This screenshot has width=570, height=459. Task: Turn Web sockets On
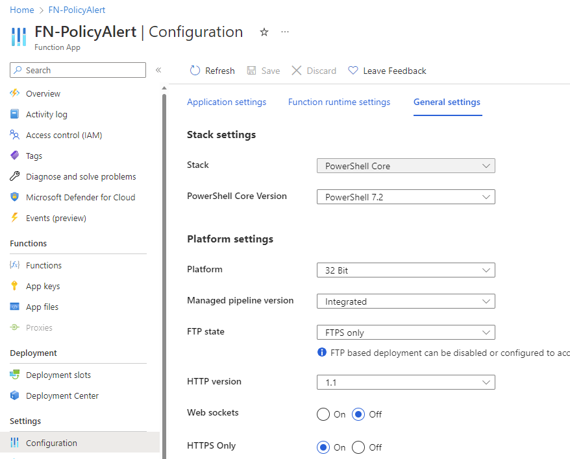coord(323,414)
